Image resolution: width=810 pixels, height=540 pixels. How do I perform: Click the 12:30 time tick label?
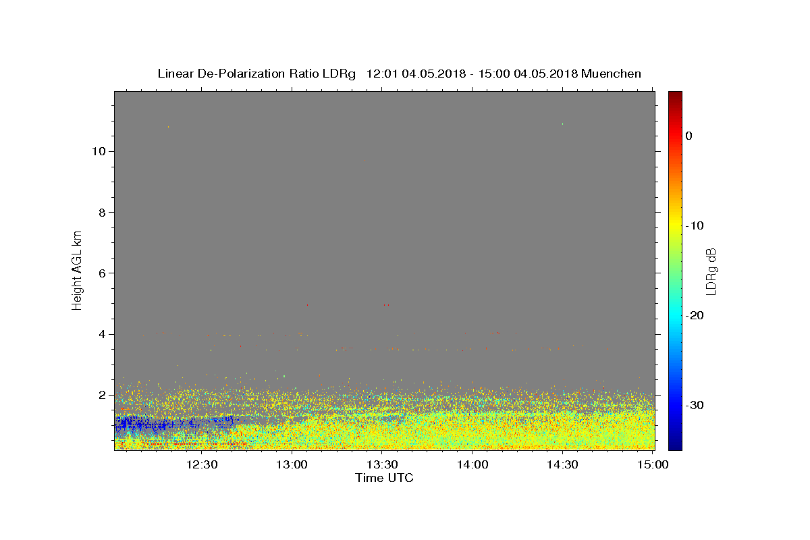pos(202,464)
